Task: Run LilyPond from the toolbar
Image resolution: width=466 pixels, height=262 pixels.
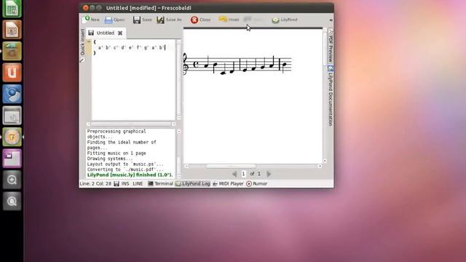Action: [285, 20]
